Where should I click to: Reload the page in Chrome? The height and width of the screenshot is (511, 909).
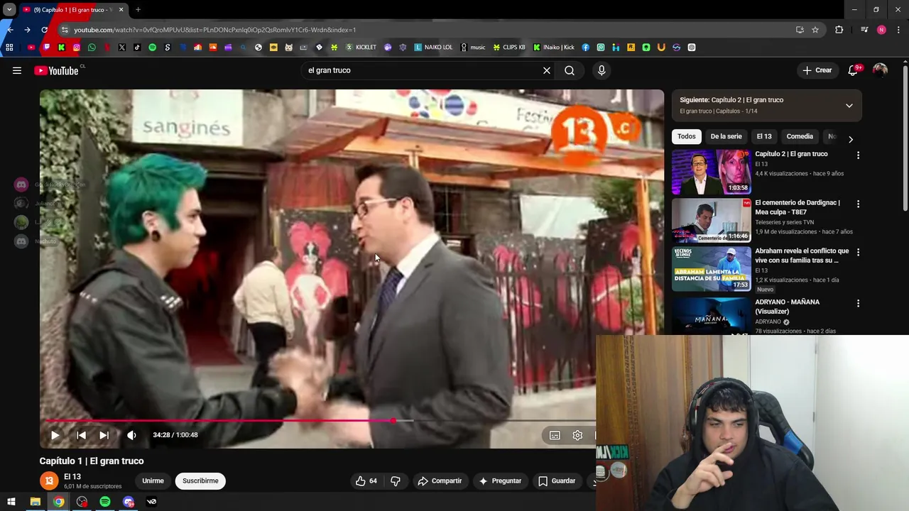[45, 30]
